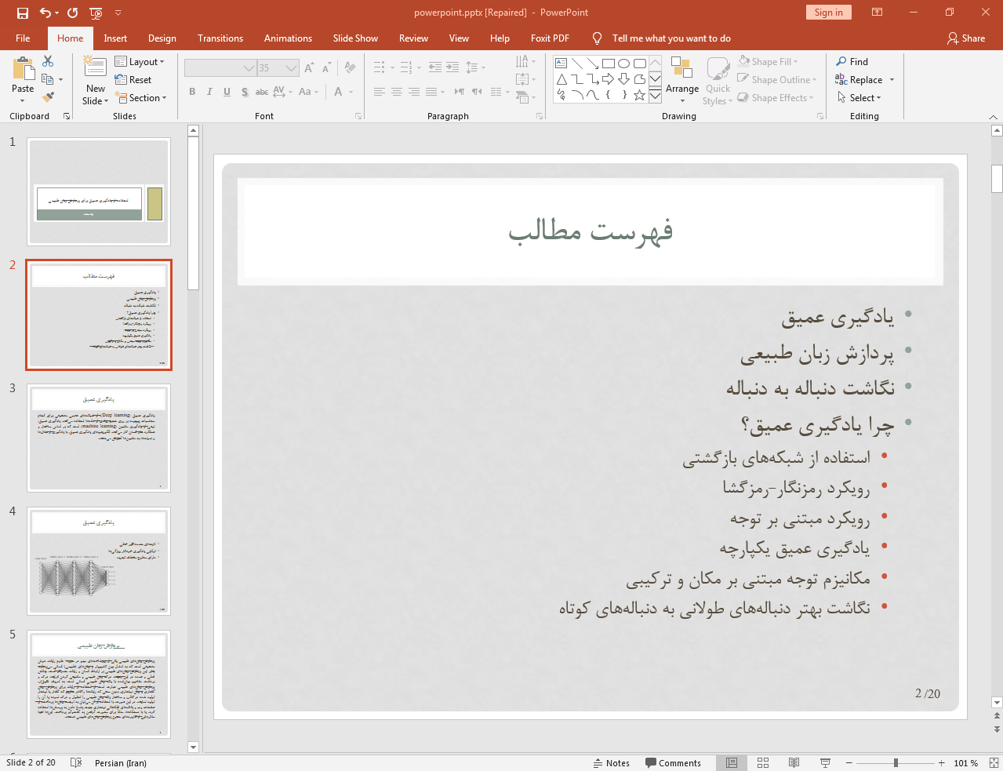
Task: Click the zoom slider handle
Action: pyautogui.click(x=896, y=762)
